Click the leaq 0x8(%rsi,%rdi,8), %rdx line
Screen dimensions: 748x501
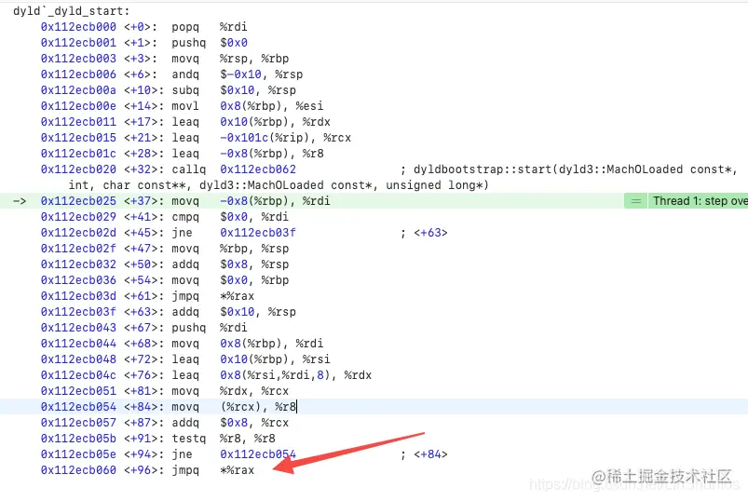coord(206,375)
